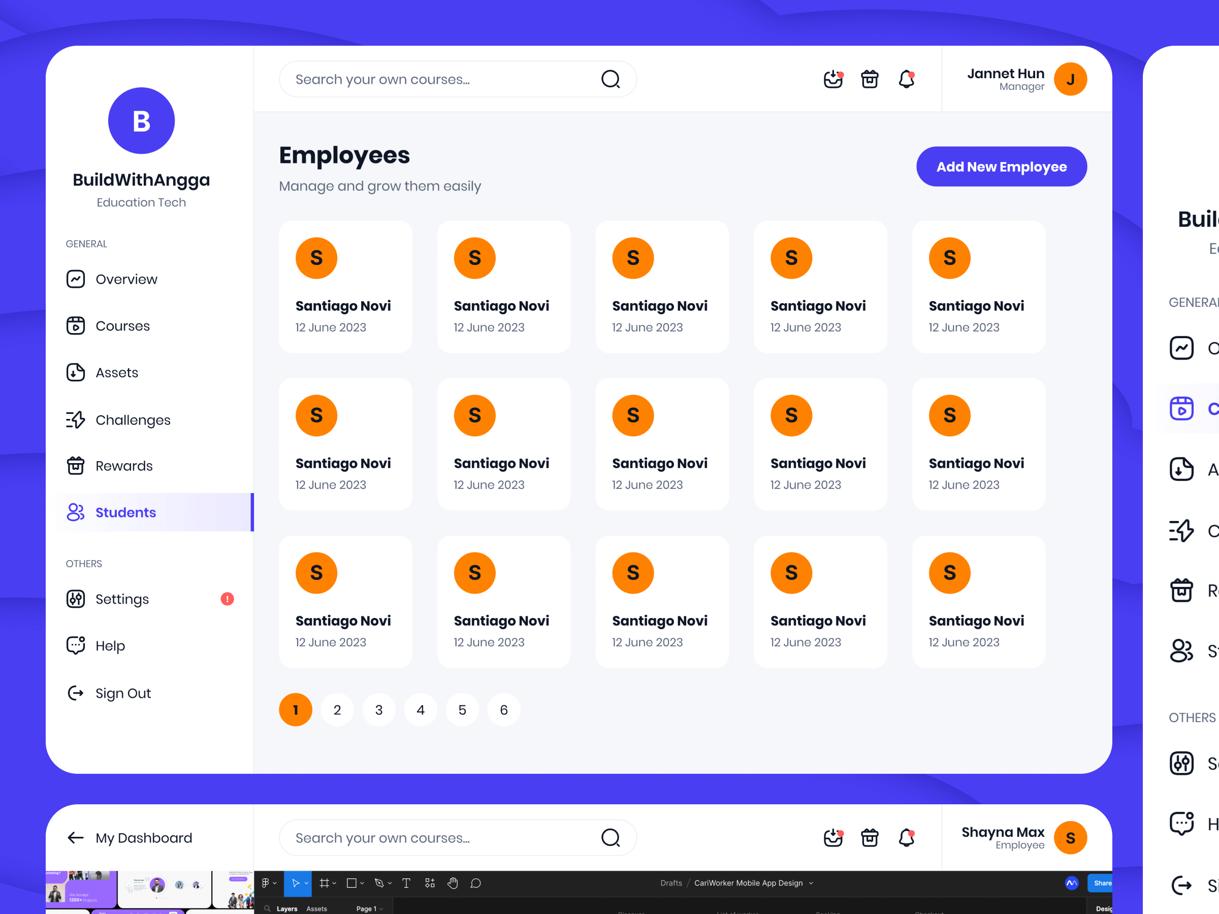The image size is (1219, 914).
Task: Click the Courses sidebar icon
Action: coord(76,325)
